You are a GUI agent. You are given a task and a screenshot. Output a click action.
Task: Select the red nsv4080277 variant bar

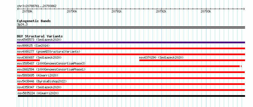[131, 54]
